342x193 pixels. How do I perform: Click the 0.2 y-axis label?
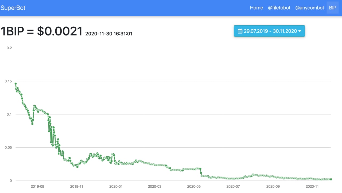pyautogui.click(x=9, y=48)
